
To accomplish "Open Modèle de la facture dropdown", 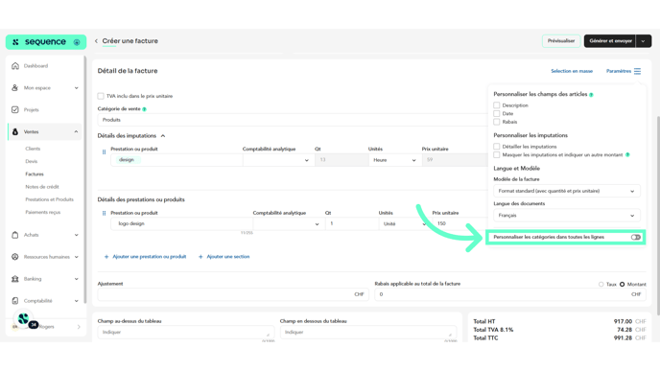I will 567,191.
